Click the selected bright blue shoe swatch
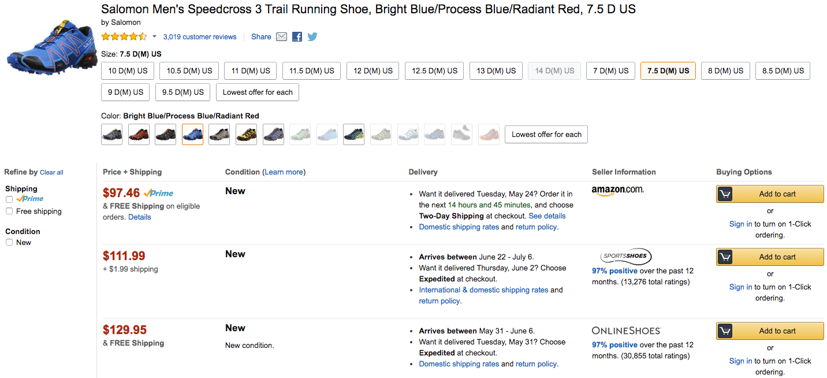 pos(192,135)
